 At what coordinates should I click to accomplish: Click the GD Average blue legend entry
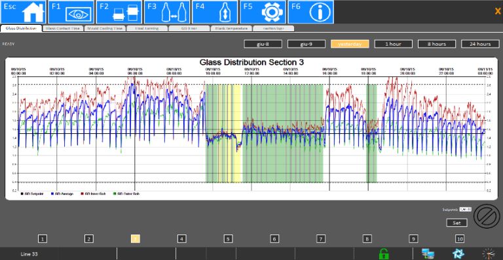click(62, 194)
